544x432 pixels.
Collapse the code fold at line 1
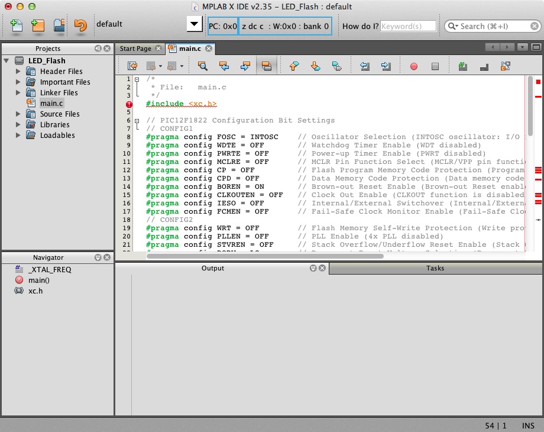(x=137, y=79)
